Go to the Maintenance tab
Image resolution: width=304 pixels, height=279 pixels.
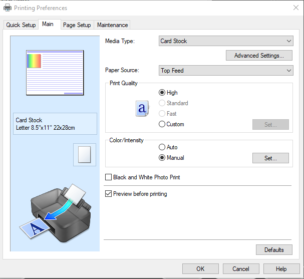pos(113,25)
